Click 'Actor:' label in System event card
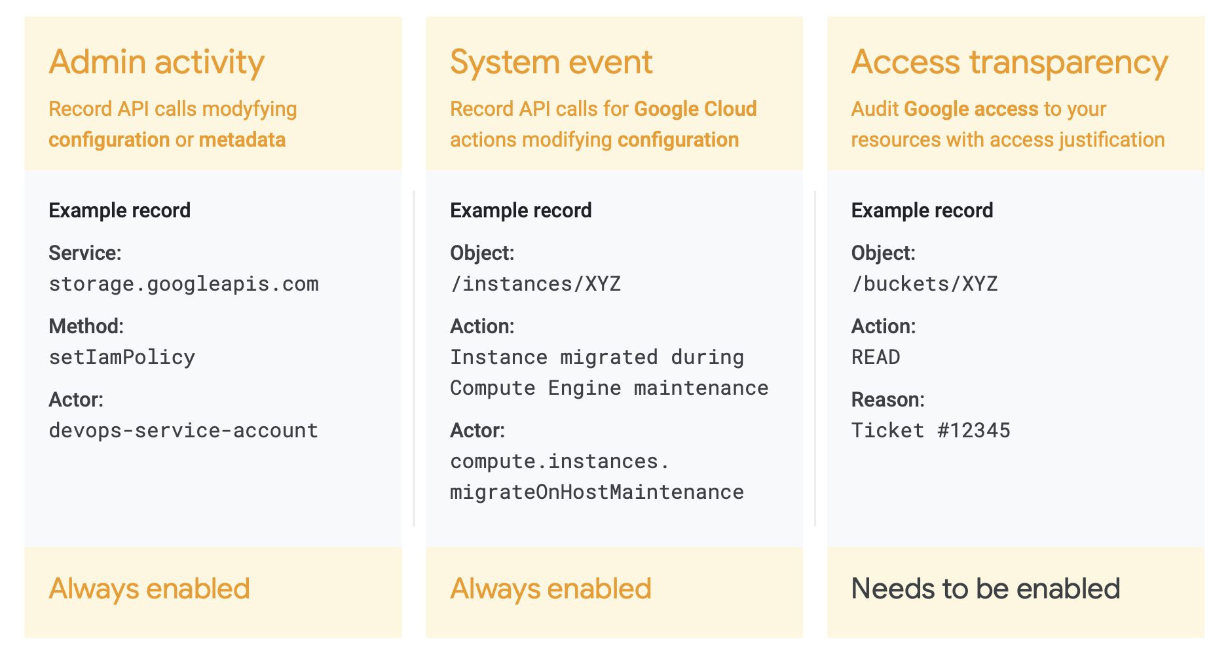 pos(477,430)
